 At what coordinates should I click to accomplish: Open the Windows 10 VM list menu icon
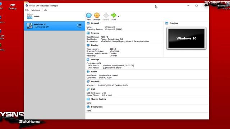tap(79, 26)
